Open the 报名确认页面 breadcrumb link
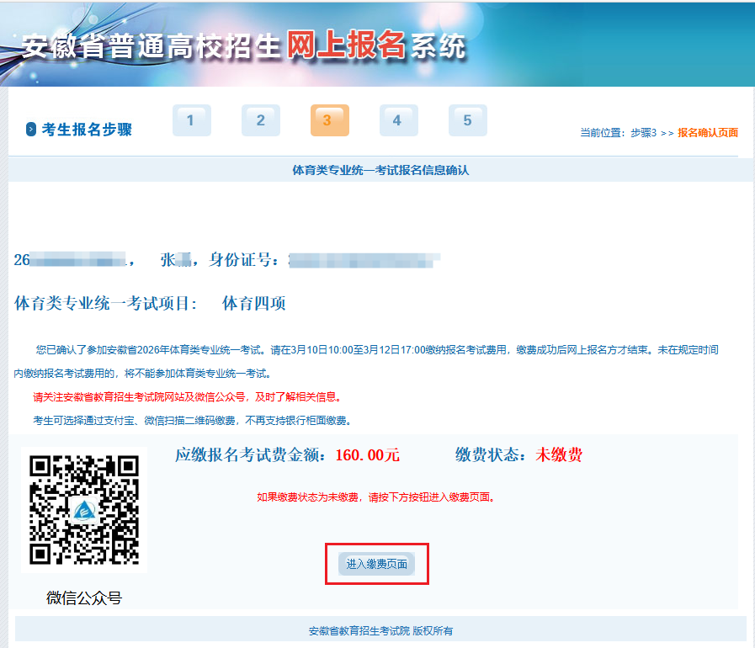The height and width of the screenshot is (648, 755). click(709, 133)
